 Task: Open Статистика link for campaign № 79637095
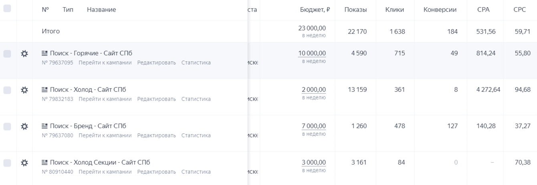pos(196,62)
